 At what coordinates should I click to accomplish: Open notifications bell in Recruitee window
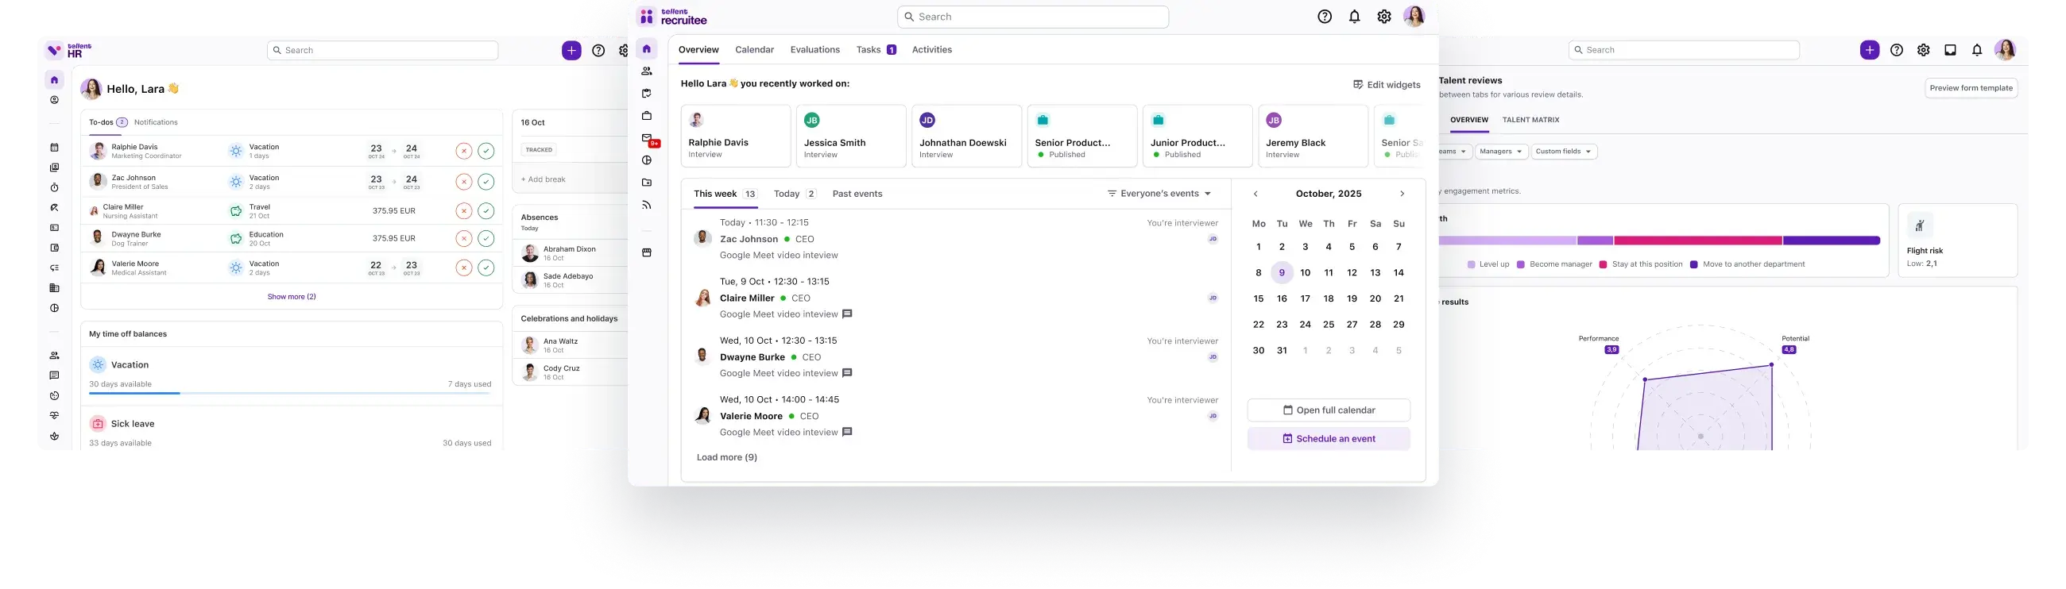(1355, 17)
